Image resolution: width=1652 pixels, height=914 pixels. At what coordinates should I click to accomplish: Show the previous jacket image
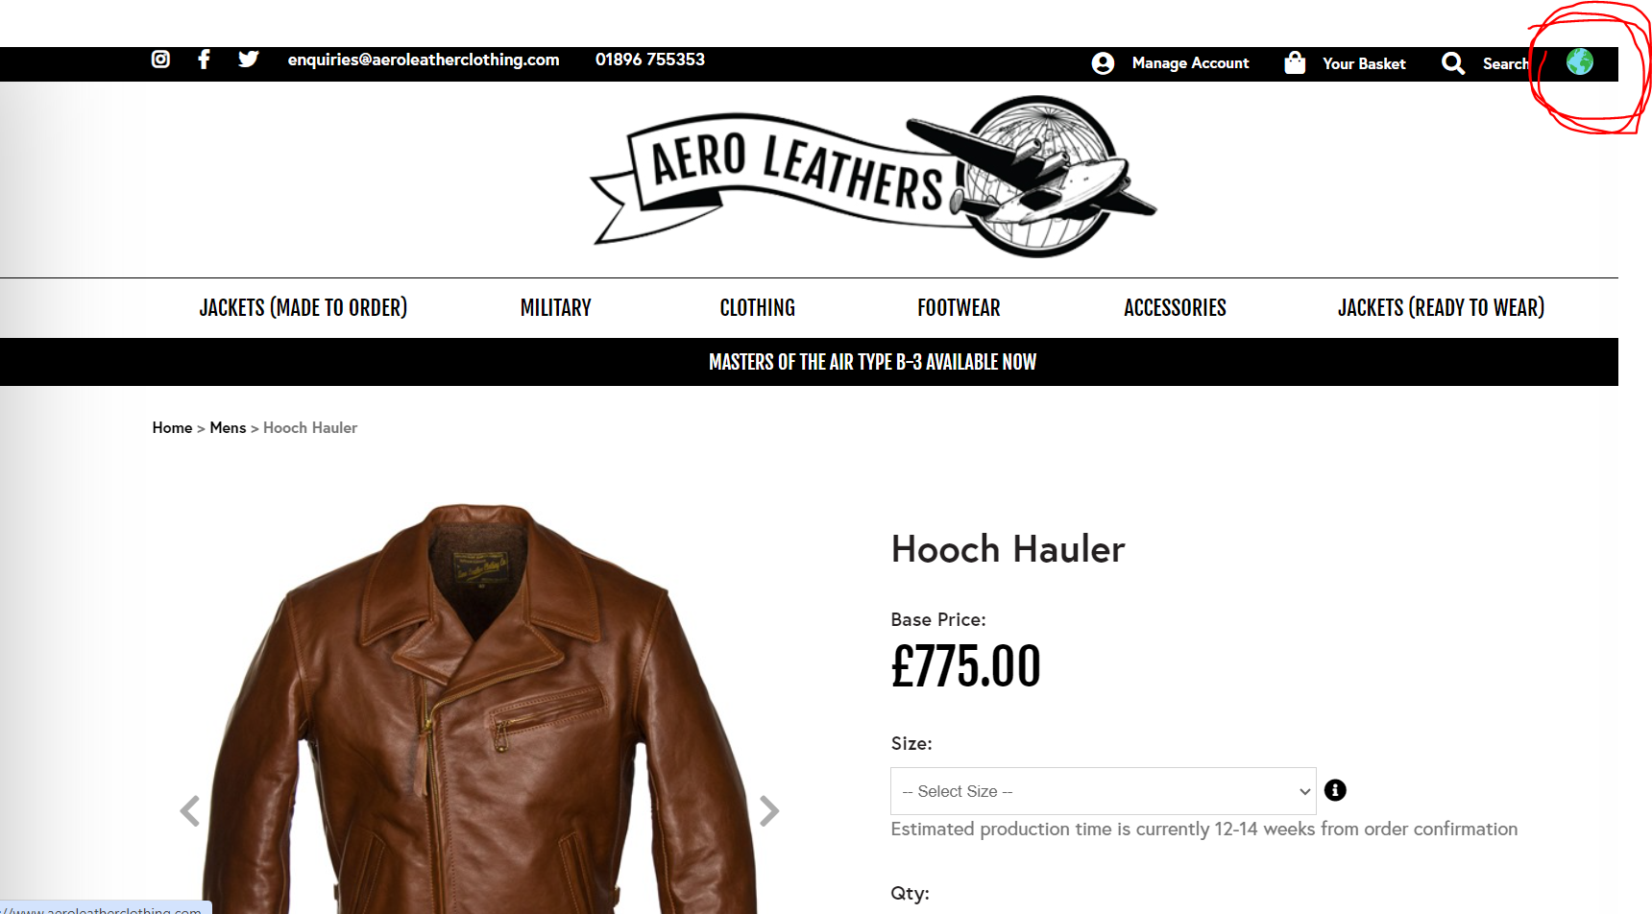tap(190, 811)
